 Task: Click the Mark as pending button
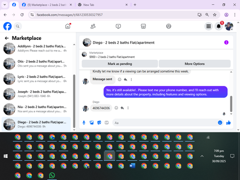[120, 64]
